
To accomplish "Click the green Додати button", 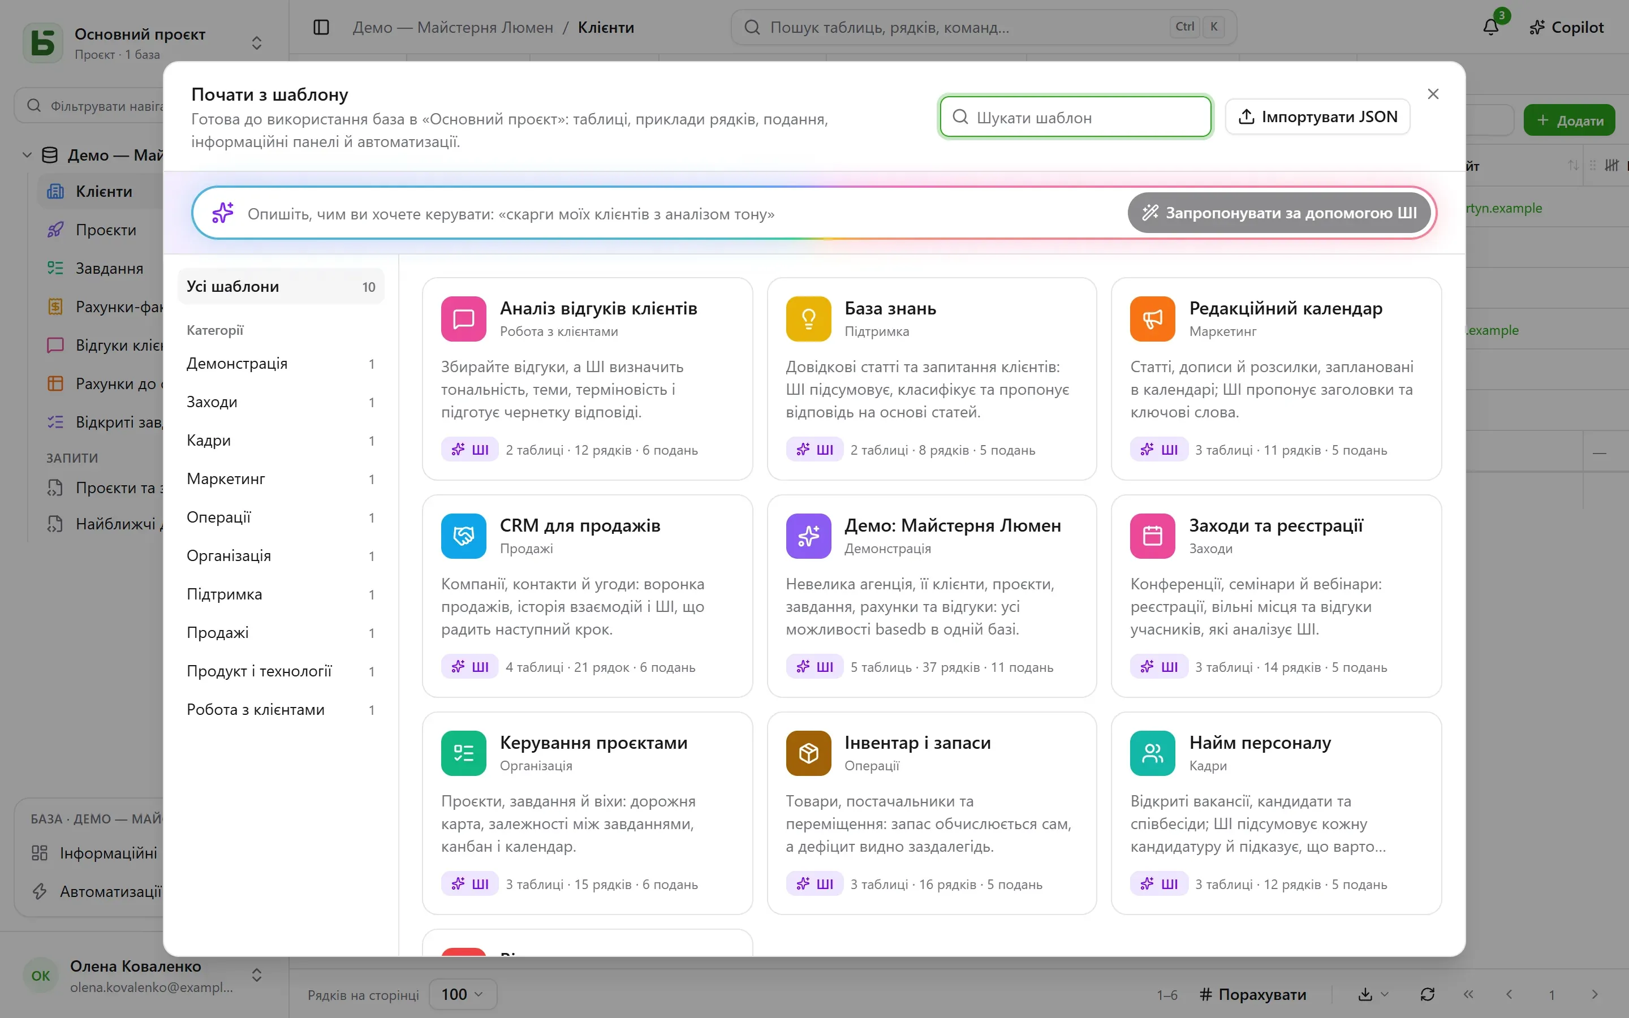I will 1569,120.
